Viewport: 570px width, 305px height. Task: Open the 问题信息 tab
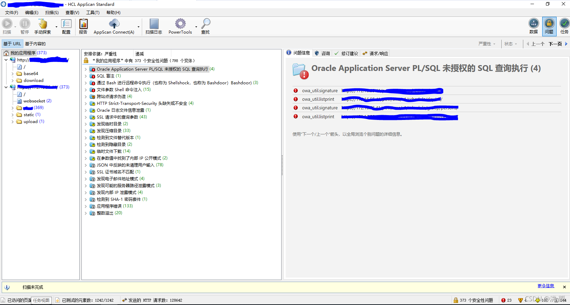point(299,53)
